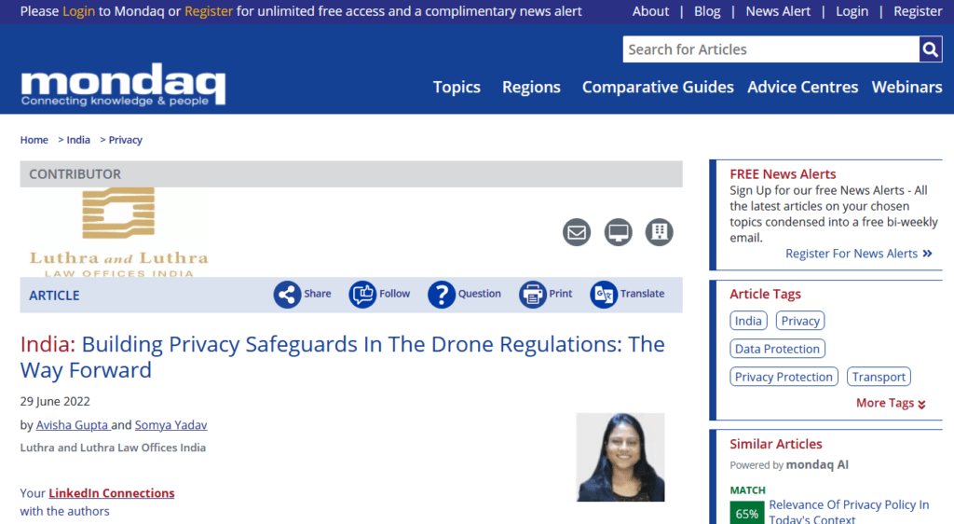The image size is (954, 524).
Task: Click the monitor website contributor icon
Action: pyautogui.click(x=618, y=232)
